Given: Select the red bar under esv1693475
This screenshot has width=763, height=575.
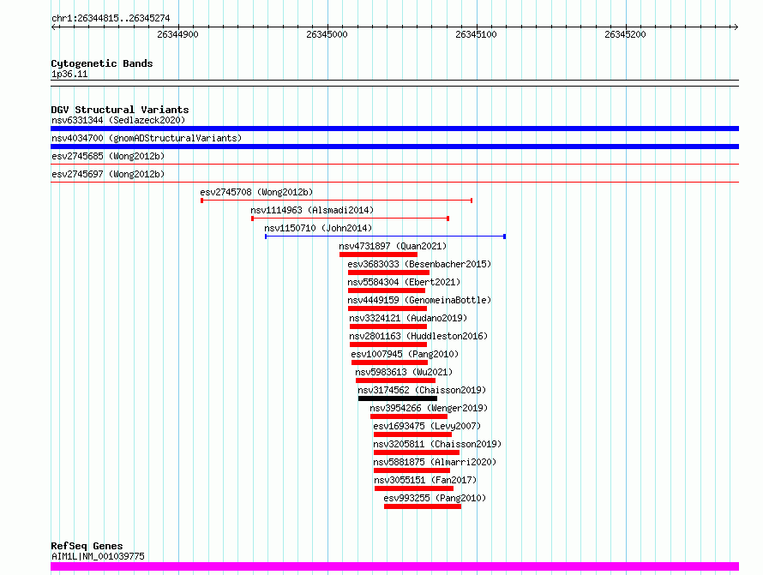Looking at the screenshot, I should point(412,434).
